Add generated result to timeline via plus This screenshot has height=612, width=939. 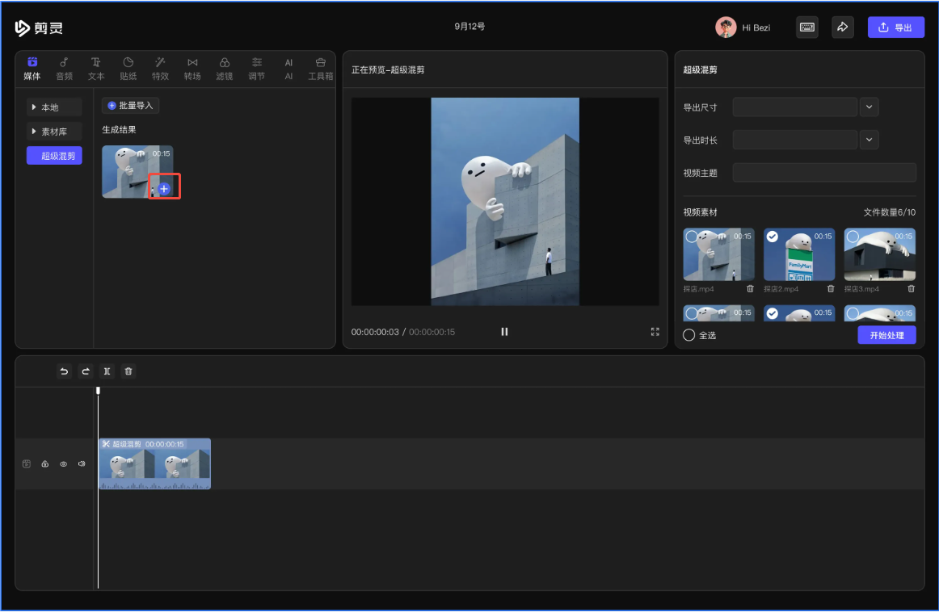coord(164,188)
